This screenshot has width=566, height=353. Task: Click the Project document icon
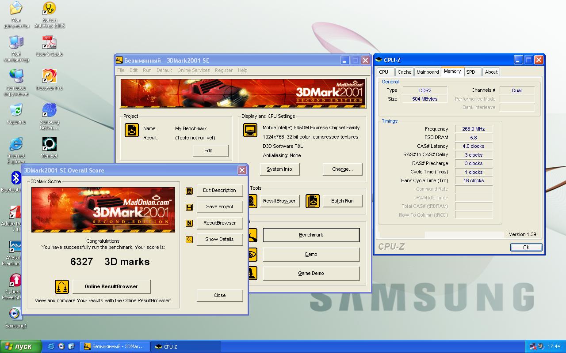pyautogui.click(x=132, y=130)
